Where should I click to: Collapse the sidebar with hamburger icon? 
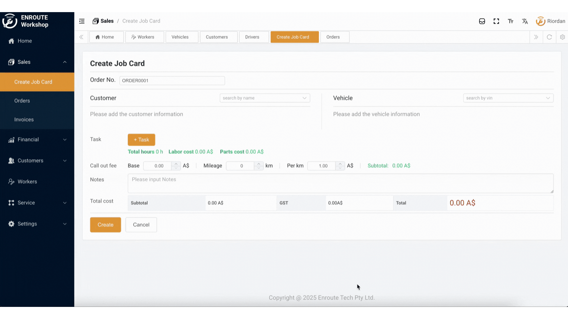pos(82,21)
